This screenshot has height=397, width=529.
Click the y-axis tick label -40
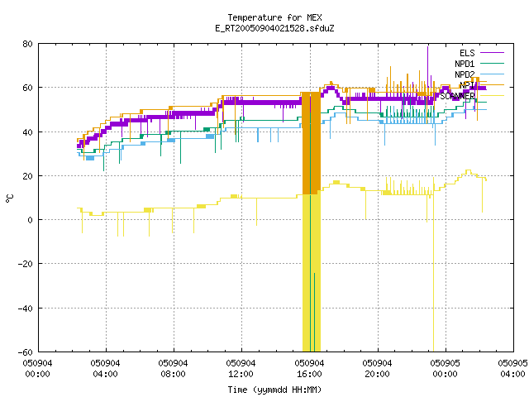tap(26, 309)
